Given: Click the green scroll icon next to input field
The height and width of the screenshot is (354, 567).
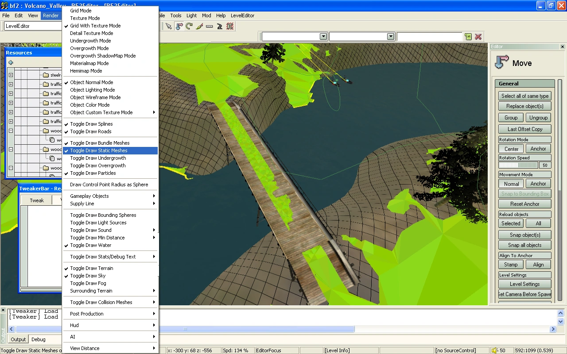Looking at the screenshot, I should (x=468, y=37).
